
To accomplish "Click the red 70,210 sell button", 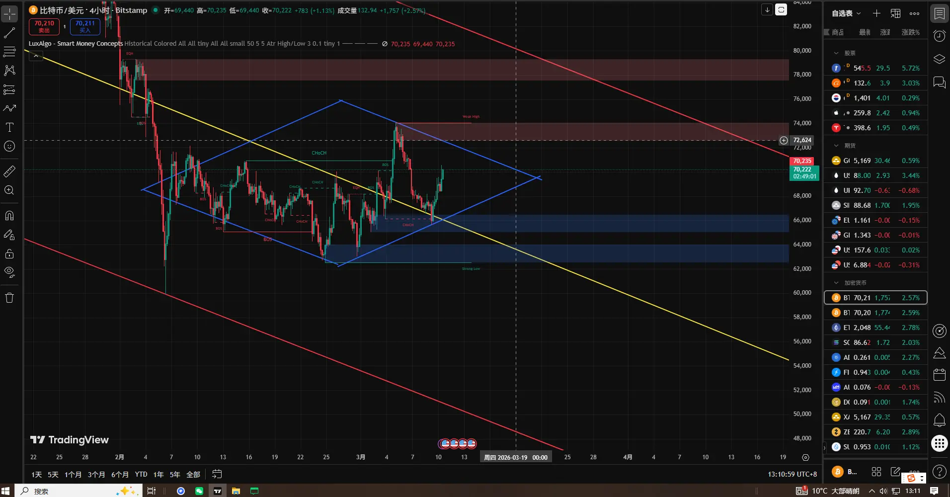I will [44, 26].
